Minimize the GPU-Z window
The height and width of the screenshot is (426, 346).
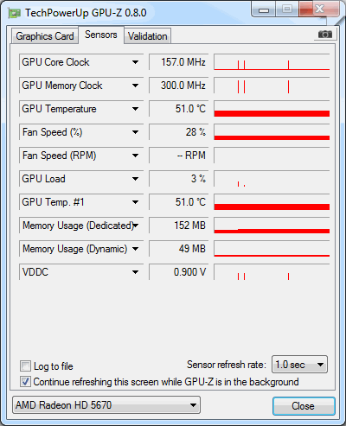tap(264, 10)
